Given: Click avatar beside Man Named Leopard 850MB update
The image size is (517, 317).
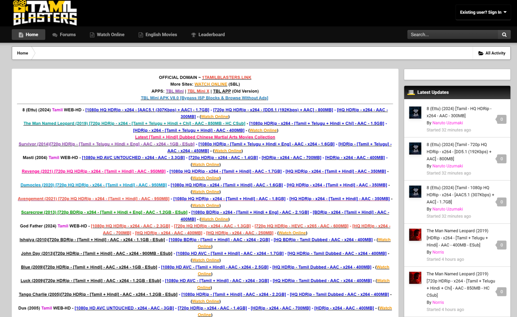Looking at the screenshot, I should 415,278.
